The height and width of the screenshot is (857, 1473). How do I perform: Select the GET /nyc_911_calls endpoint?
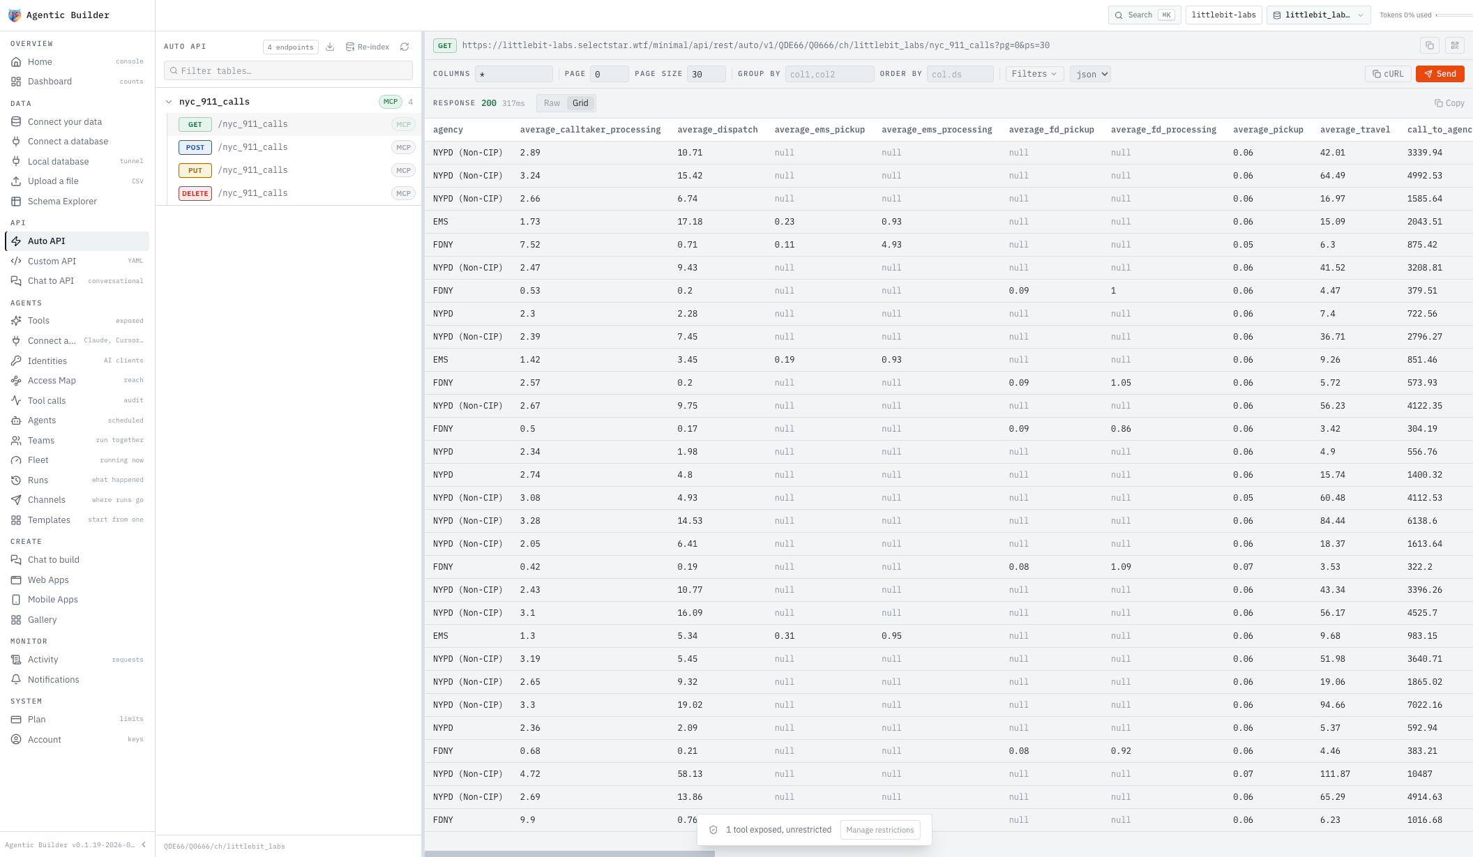click(x=296, y=124)
